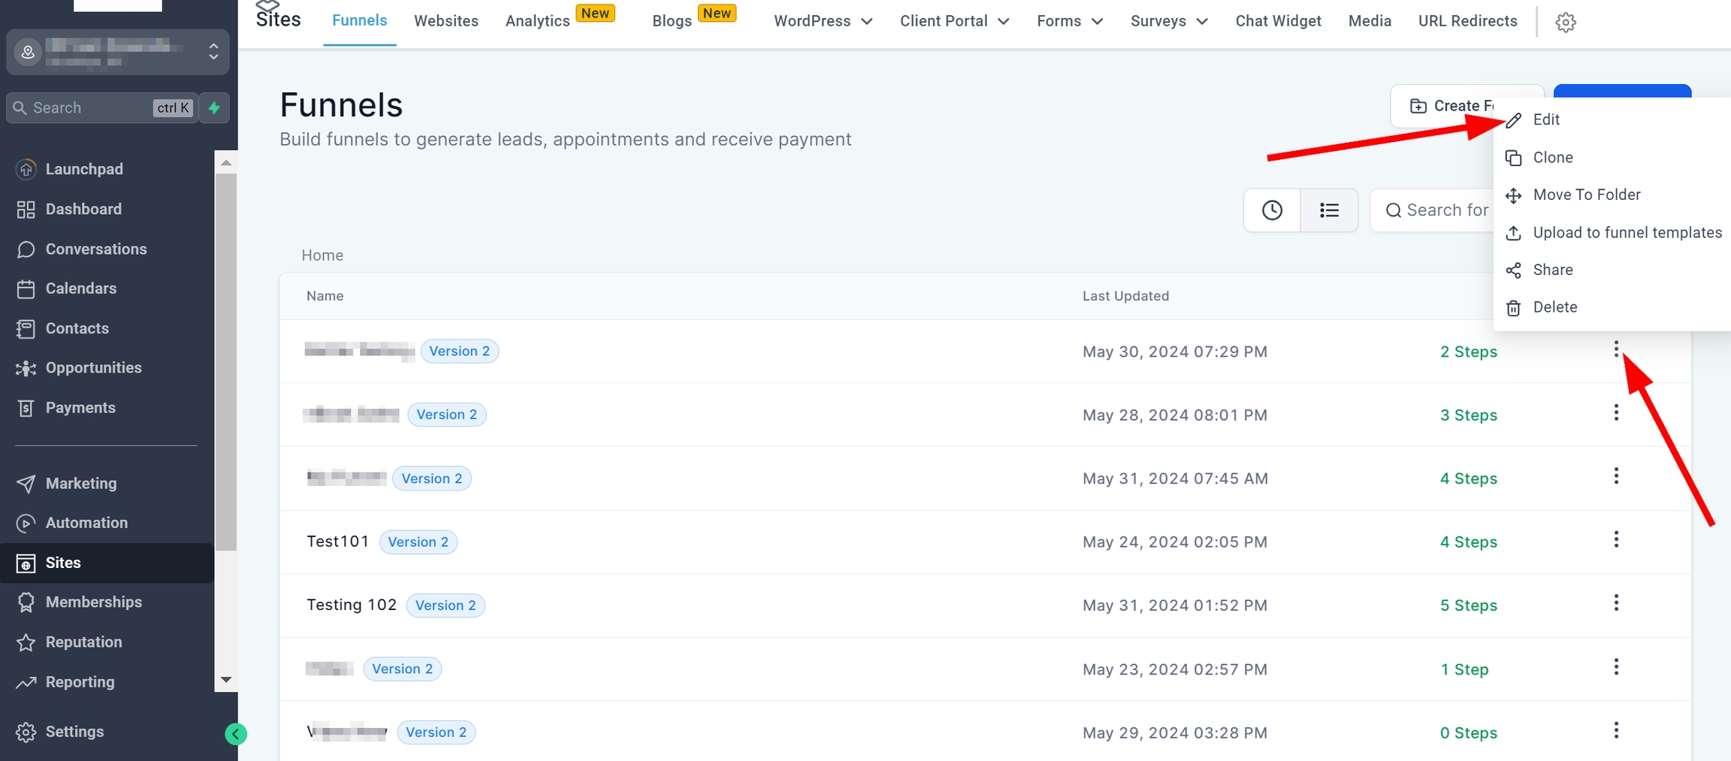Image resolution: width=1731 pixels, height=761 pixels.
Task: Click the sidebar scroll down arrow
Action: [225, 680]
